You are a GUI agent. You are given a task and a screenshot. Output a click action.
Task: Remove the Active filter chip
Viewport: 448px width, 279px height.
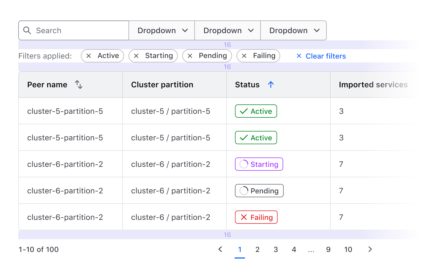89,56
